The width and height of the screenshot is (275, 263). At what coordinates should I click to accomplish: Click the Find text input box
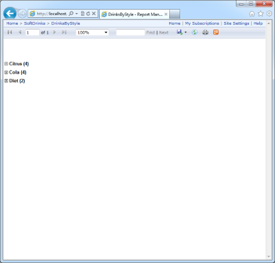click(x=131, y=32)
